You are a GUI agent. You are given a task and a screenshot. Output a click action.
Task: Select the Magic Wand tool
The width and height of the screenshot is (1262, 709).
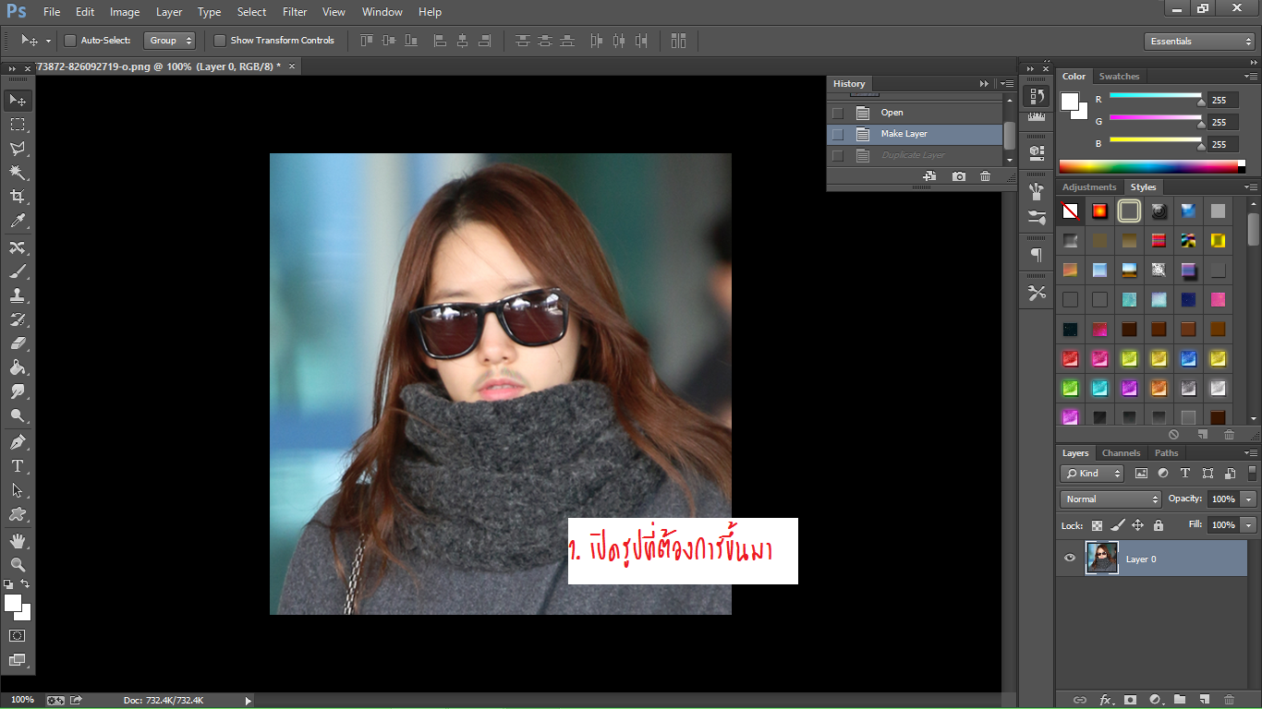click(18, 173)
